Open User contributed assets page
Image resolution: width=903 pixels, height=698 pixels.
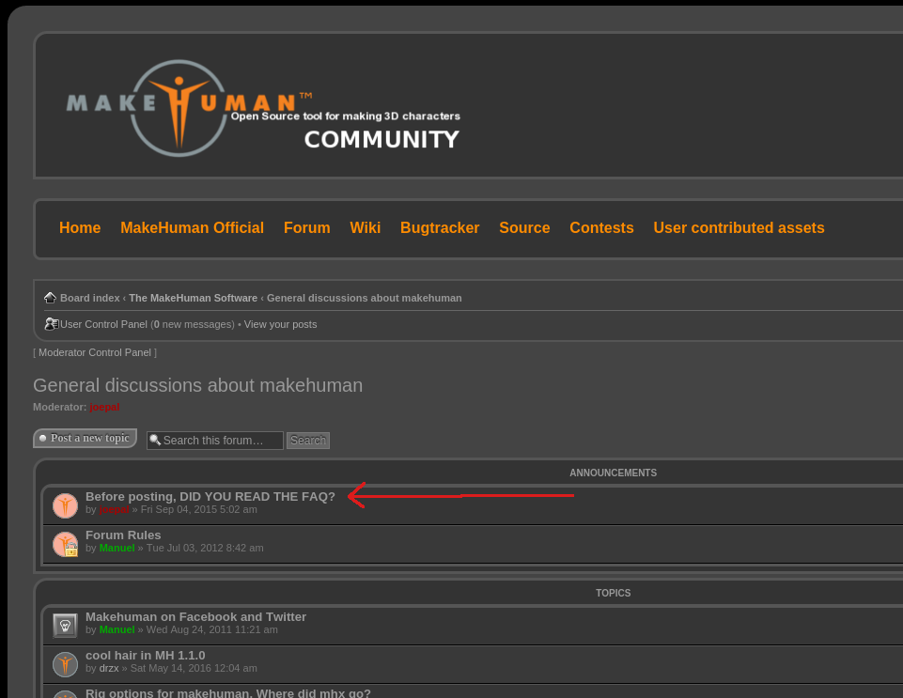click(x=739, y=228)
